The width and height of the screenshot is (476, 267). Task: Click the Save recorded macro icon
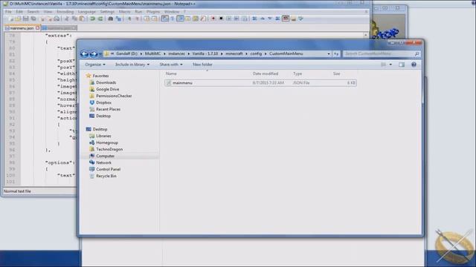[245, 19]
